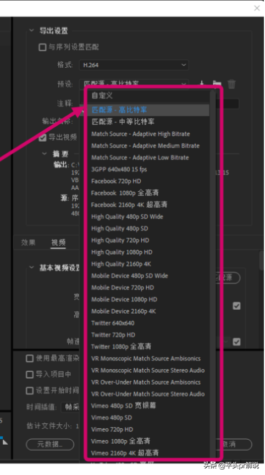The height and width of the screenshot is (475, 265).
Task: Switch to the 视频 tab
Action: 58,242
